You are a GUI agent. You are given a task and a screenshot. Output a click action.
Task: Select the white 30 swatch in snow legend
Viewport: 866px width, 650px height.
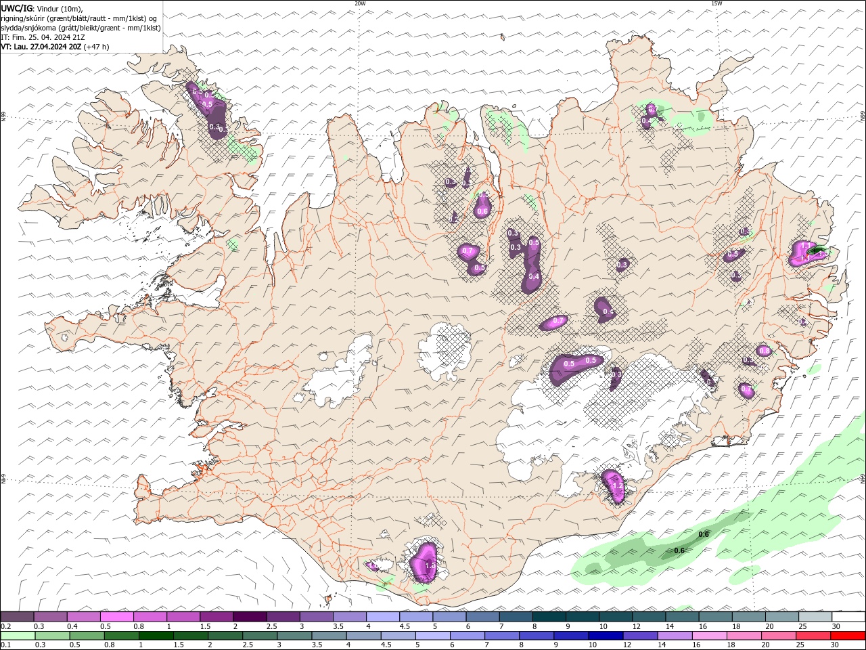848,617
